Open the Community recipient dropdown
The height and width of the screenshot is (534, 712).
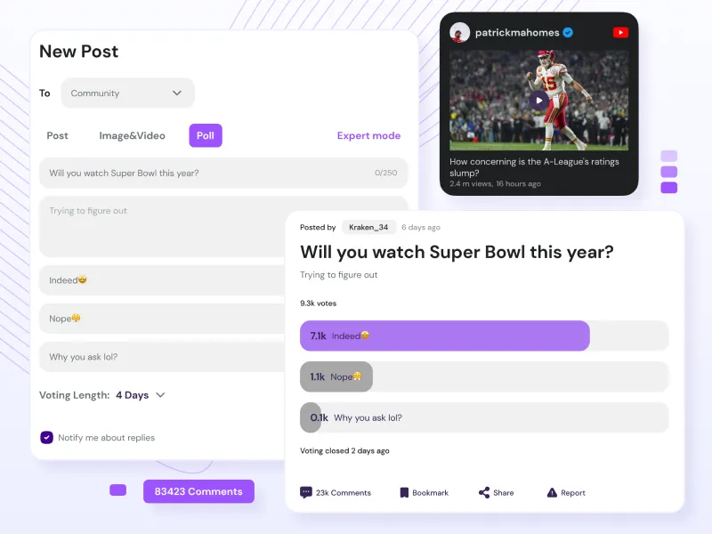(x=127, y=93)
